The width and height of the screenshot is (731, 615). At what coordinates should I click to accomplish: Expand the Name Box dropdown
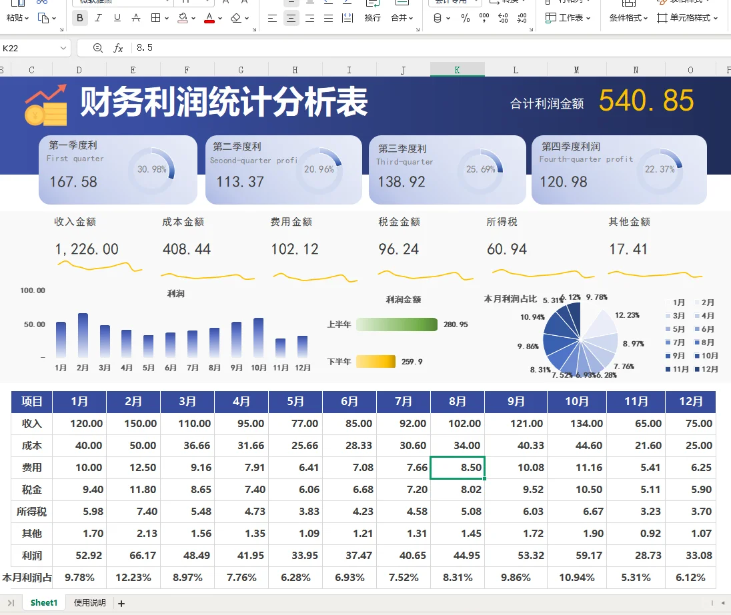coord(63,48)
